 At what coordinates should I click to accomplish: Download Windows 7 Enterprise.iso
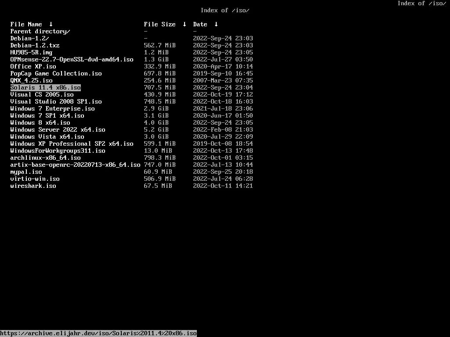coord(53,109)
